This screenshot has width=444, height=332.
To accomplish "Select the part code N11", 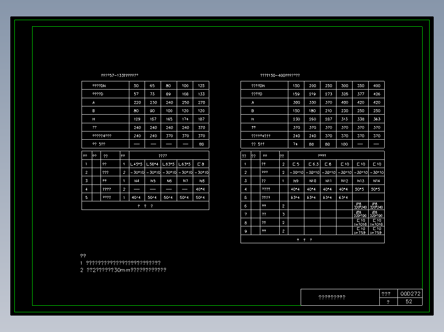I will point(329,181).
